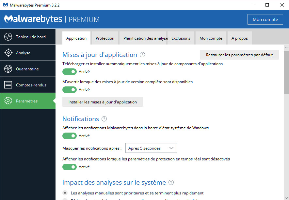This screenshot has width=289, height=200.
Task: Click the Malwarebytes Premium header logo
Action: 52,19
